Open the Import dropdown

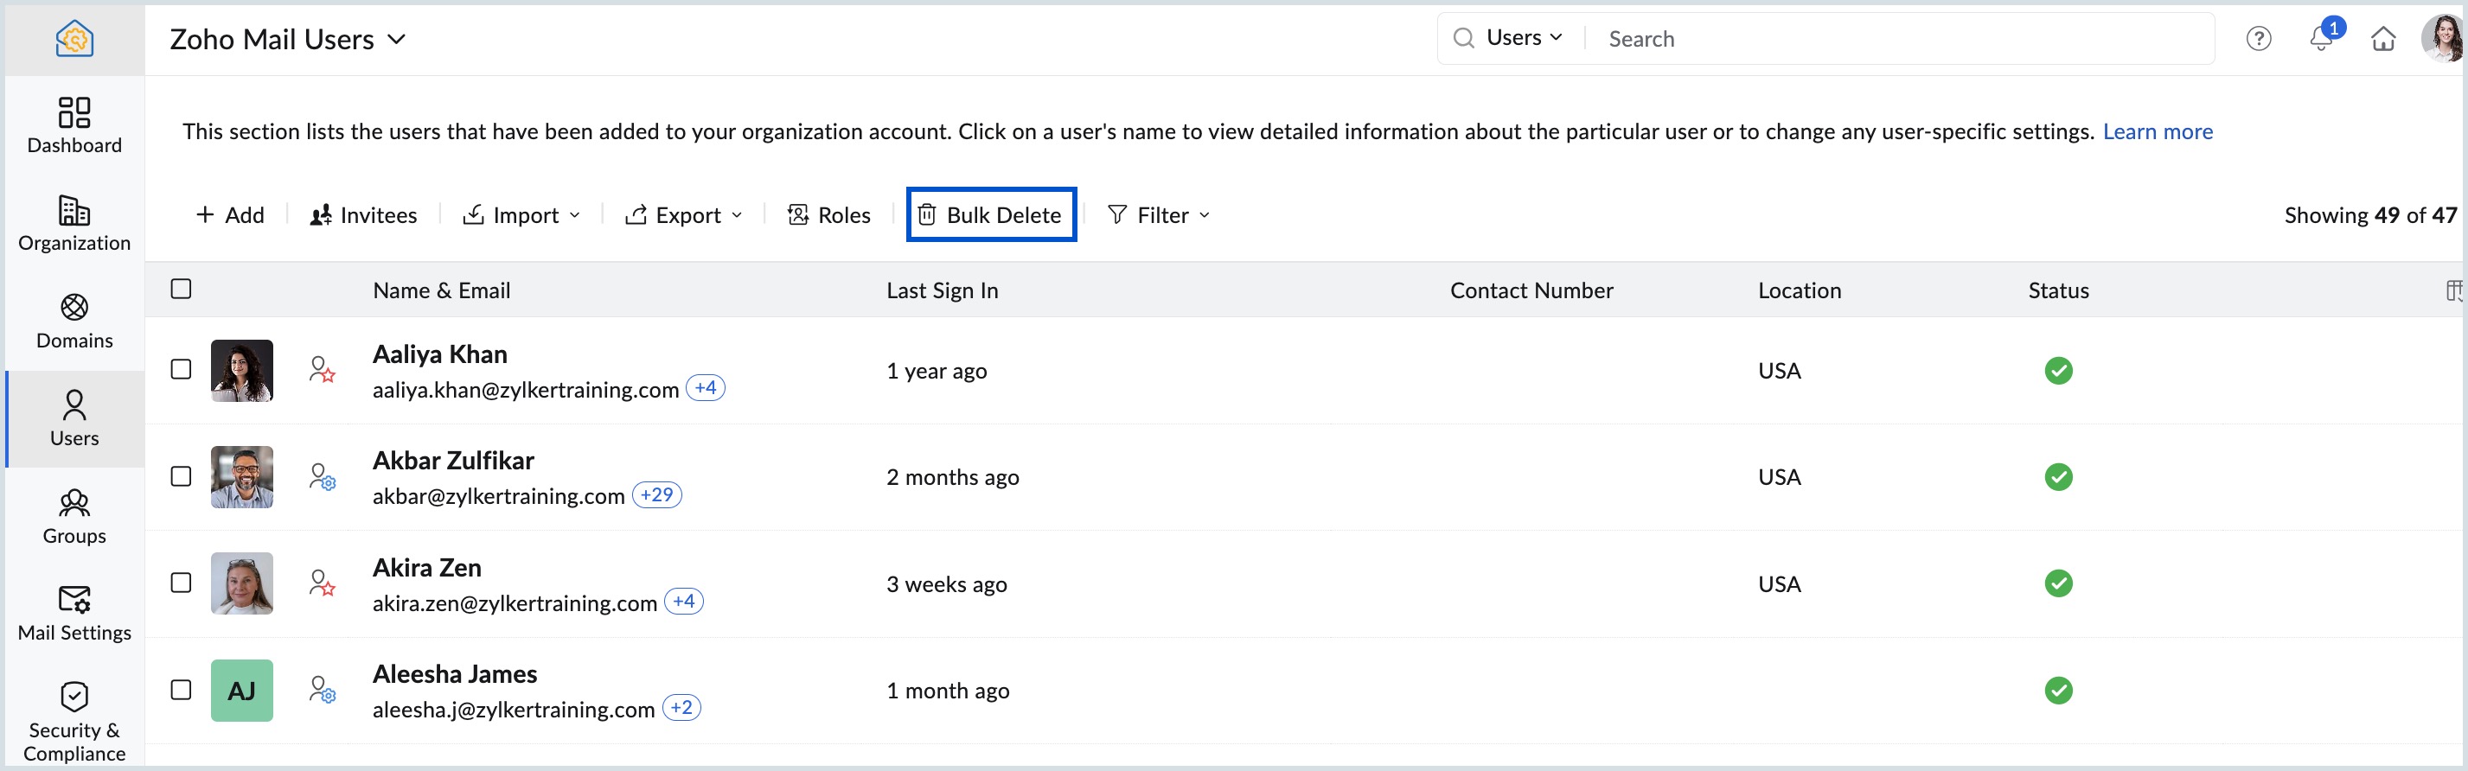[521, 214]
